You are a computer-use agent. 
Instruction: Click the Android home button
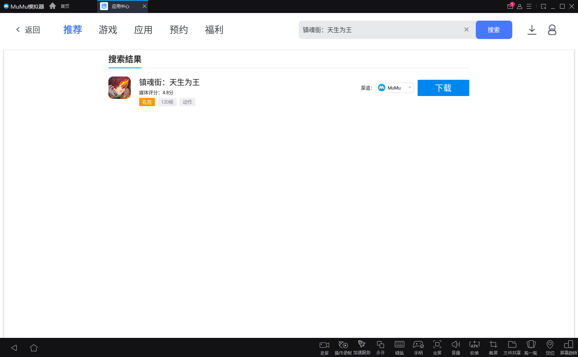[x=34, y=348]
